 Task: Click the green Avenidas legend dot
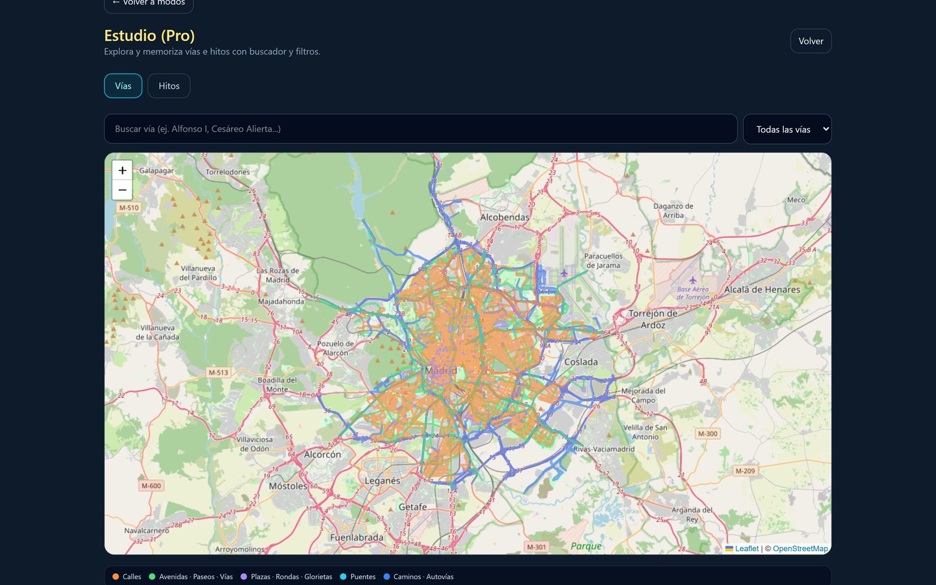pos(152,577)
